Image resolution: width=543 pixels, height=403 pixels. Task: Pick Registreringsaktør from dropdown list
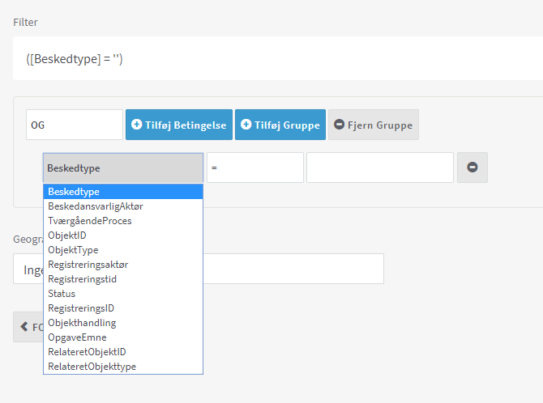click(x=122, y=265)
